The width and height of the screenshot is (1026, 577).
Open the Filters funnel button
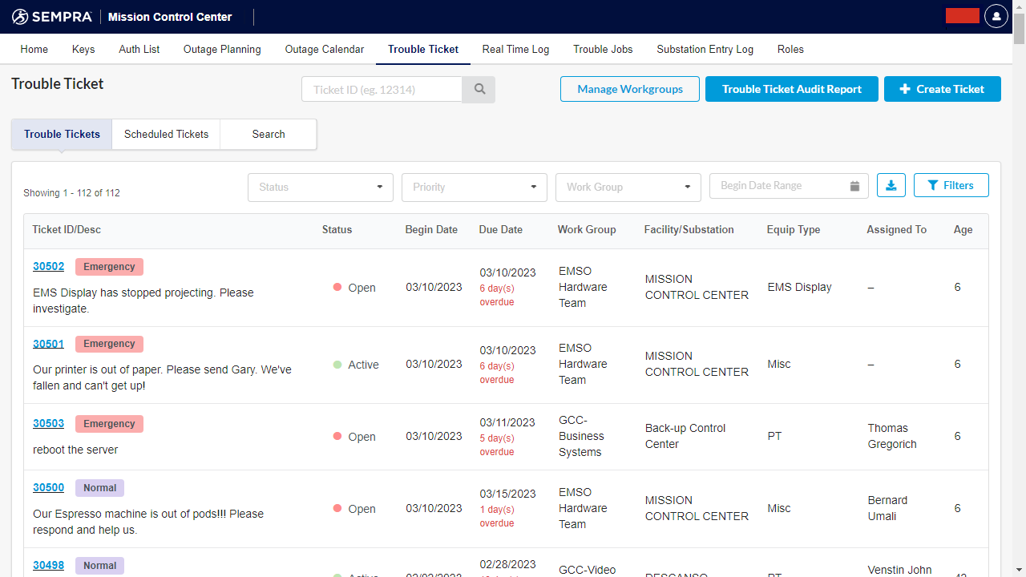tap(951, 185)
